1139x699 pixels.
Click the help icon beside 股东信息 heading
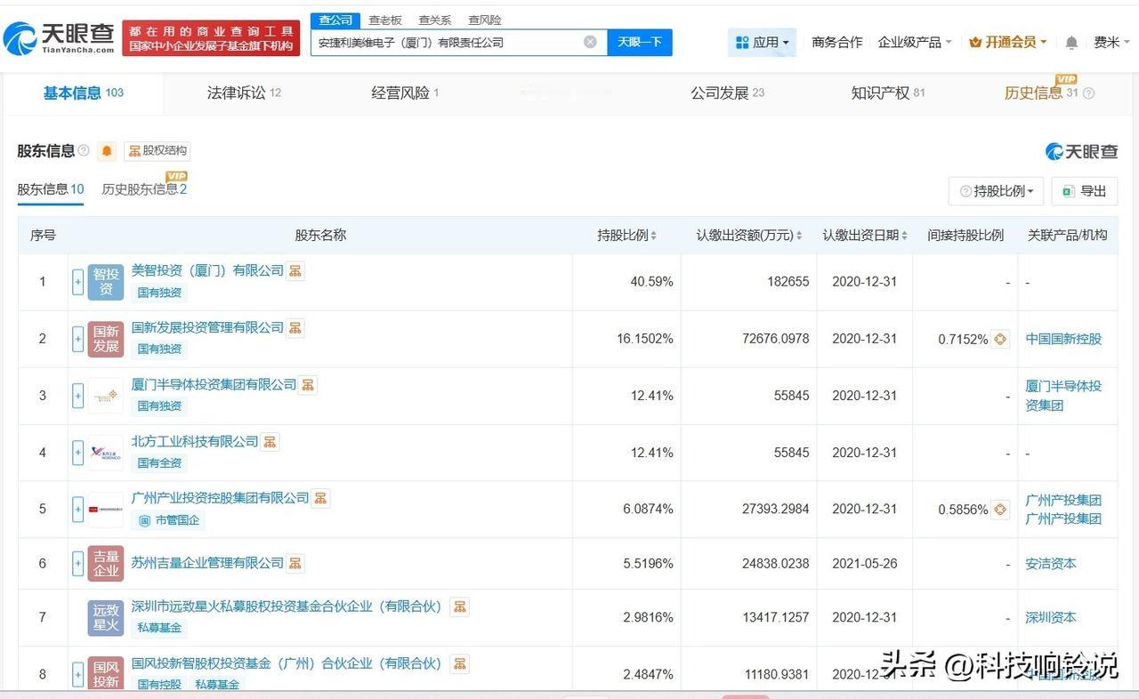[x=84, y=150]
